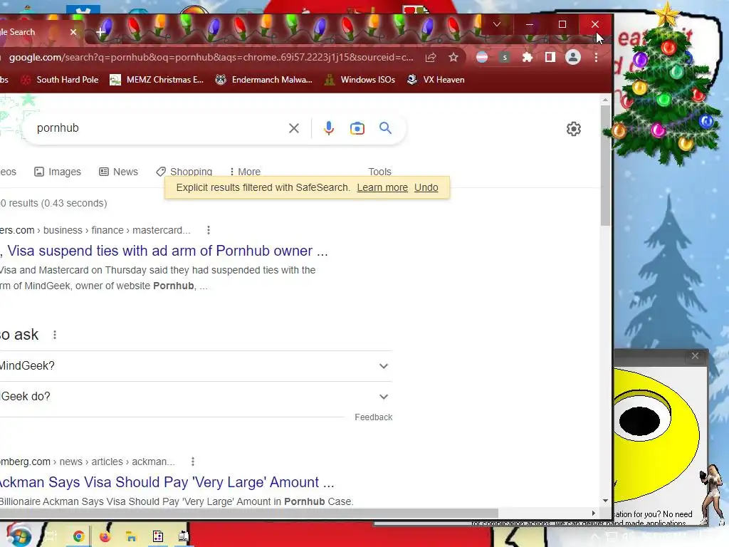The image size is (729, 547).
Task: Open options for the mastercard result
Action: point(209,230)
